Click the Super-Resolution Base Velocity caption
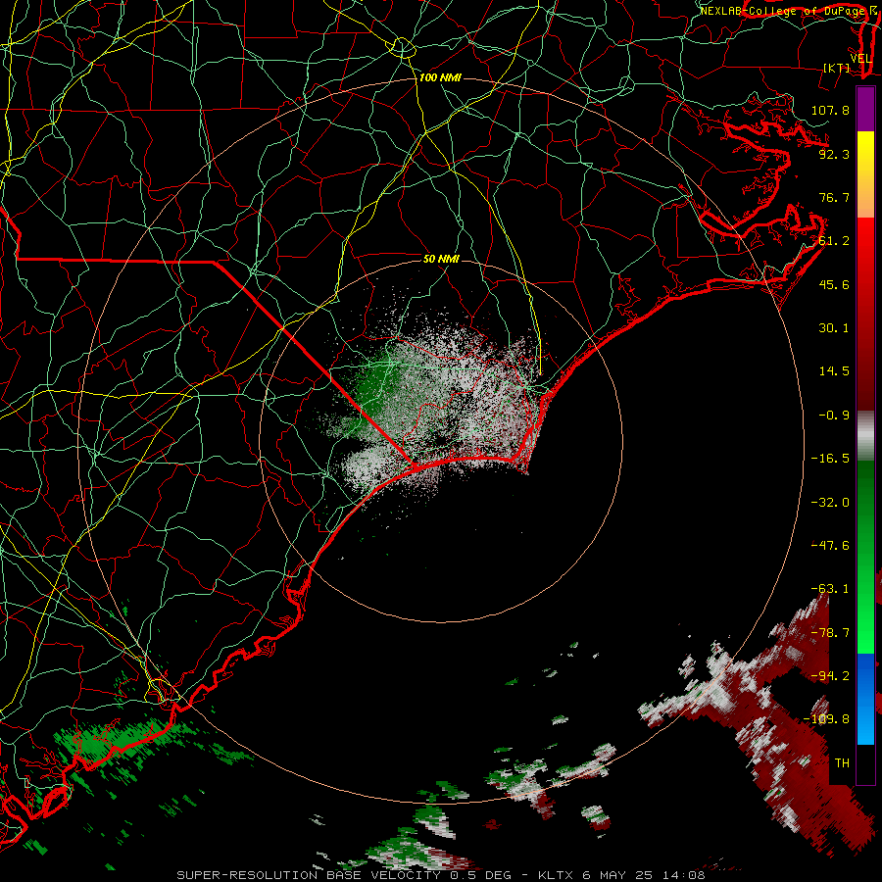This screenshot has height=882, width=882. tap(441, 875)
